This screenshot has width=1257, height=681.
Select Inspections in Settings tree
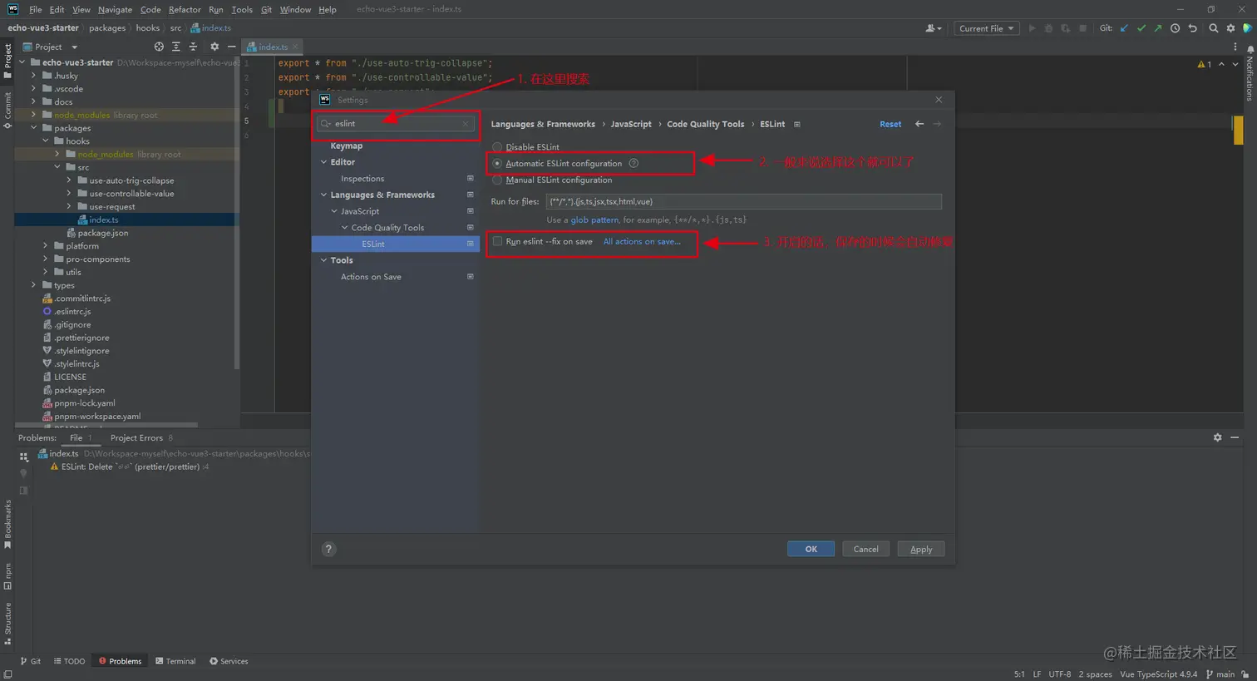coord(362,179)
